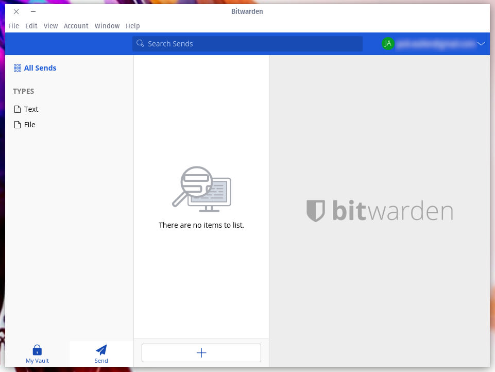Click the green JA account avatar

388,43
